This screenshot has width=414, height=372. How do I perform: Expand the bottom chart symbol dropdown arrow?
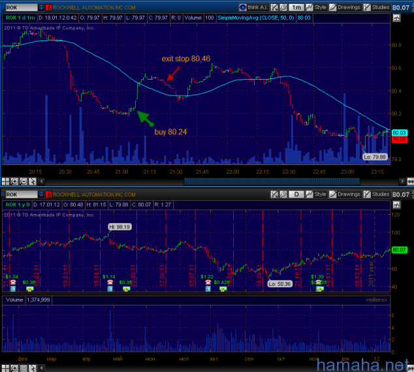pos(41,194)
